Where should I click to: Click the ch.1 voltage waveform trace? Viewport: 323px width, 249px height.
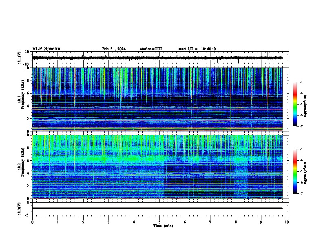(157, 58)
